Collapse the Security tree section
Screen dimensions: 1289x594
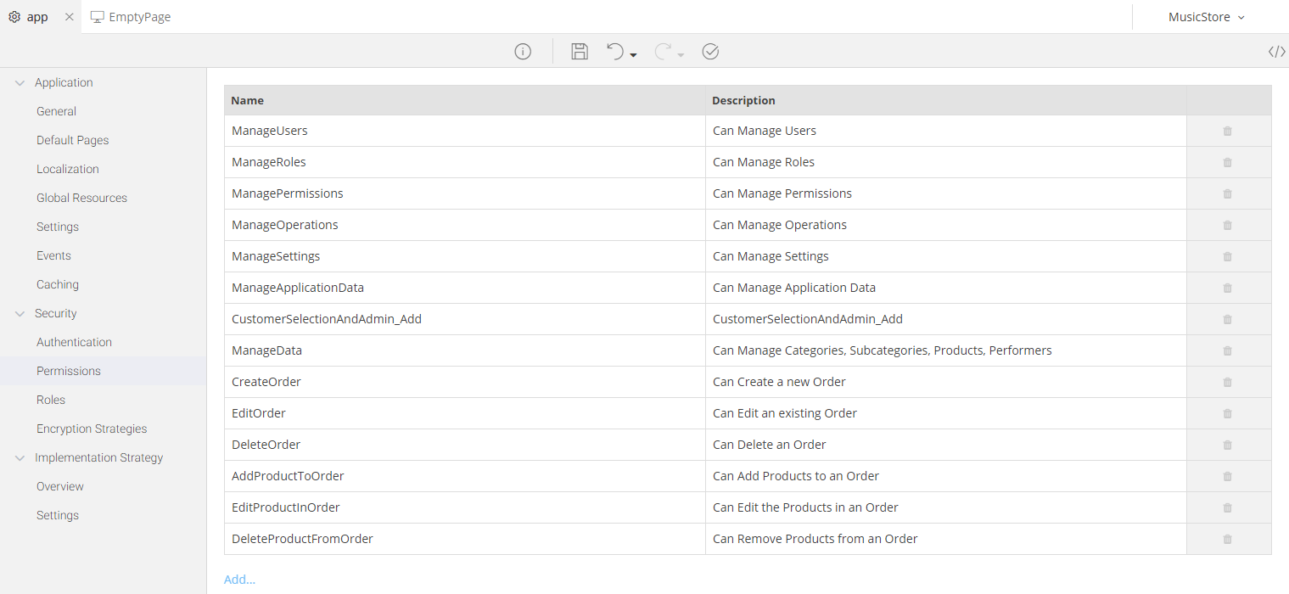point(20,314)
